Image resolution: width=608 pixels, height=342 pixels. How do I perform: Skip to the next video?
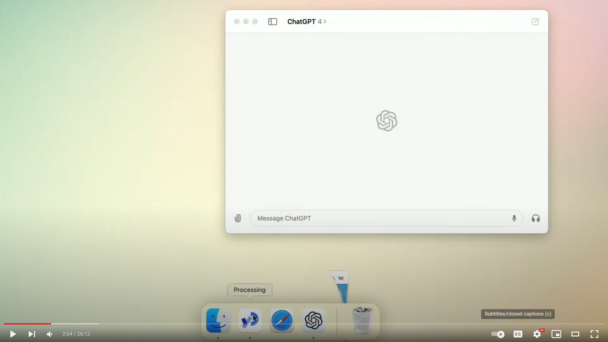click(32, 334)
